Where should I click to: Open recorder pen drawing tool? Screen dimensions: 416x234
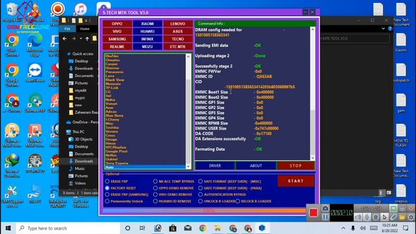pos(393,217)
